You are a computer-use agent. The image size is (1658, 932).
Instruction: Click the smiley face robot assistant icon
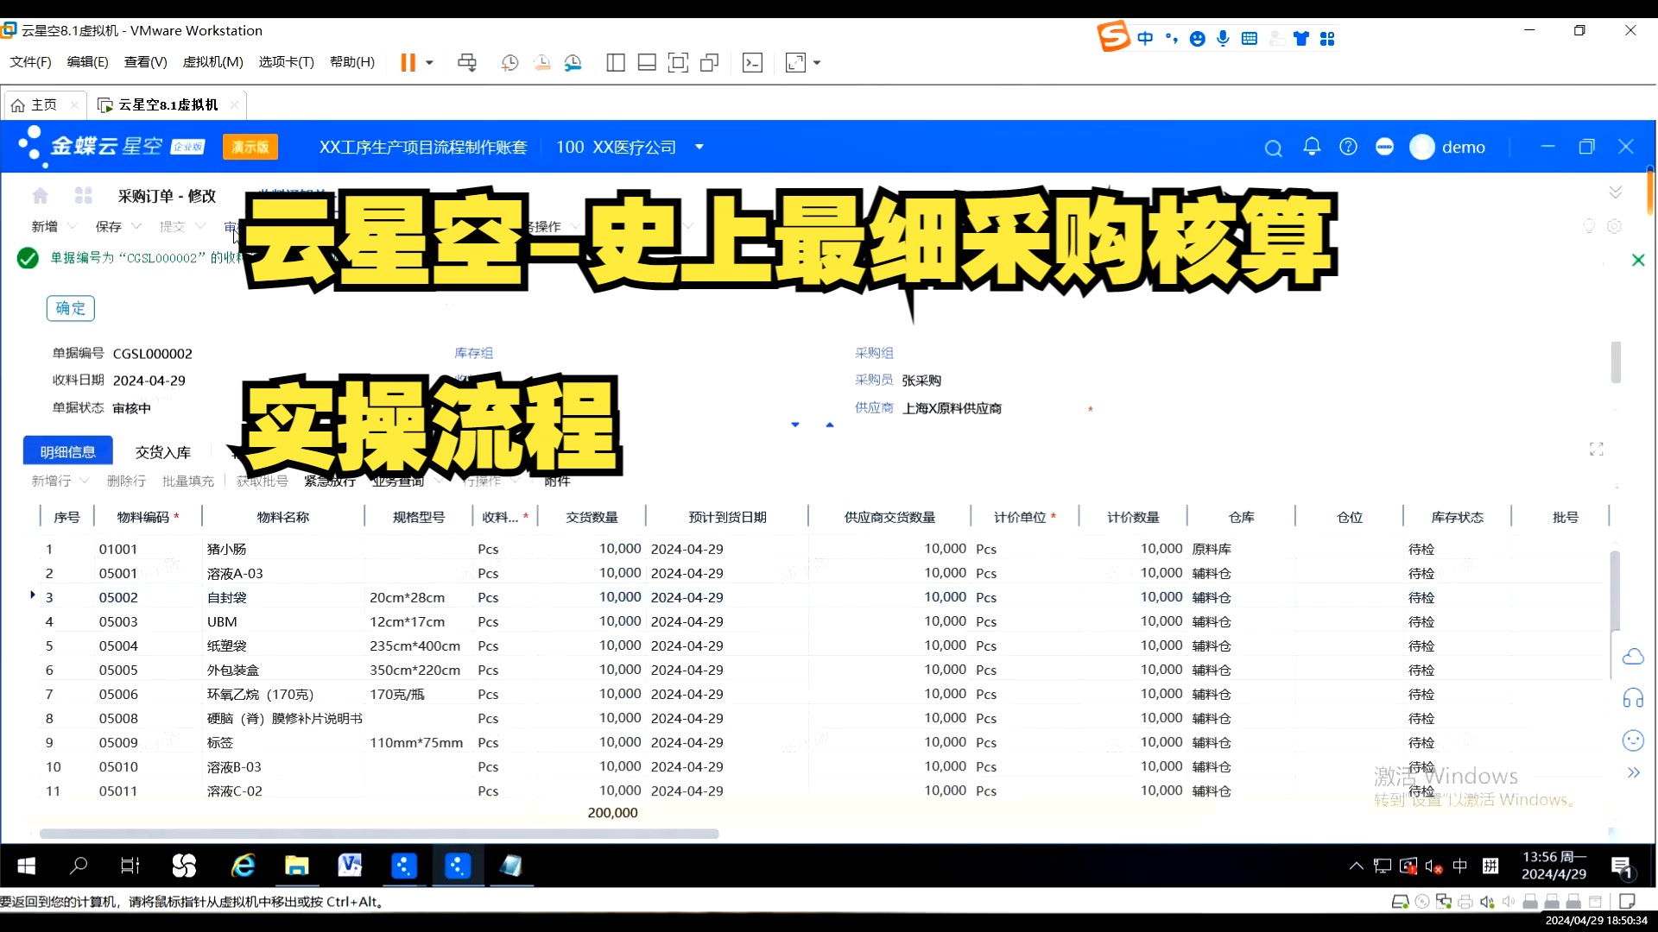[x=1632, y=740]
